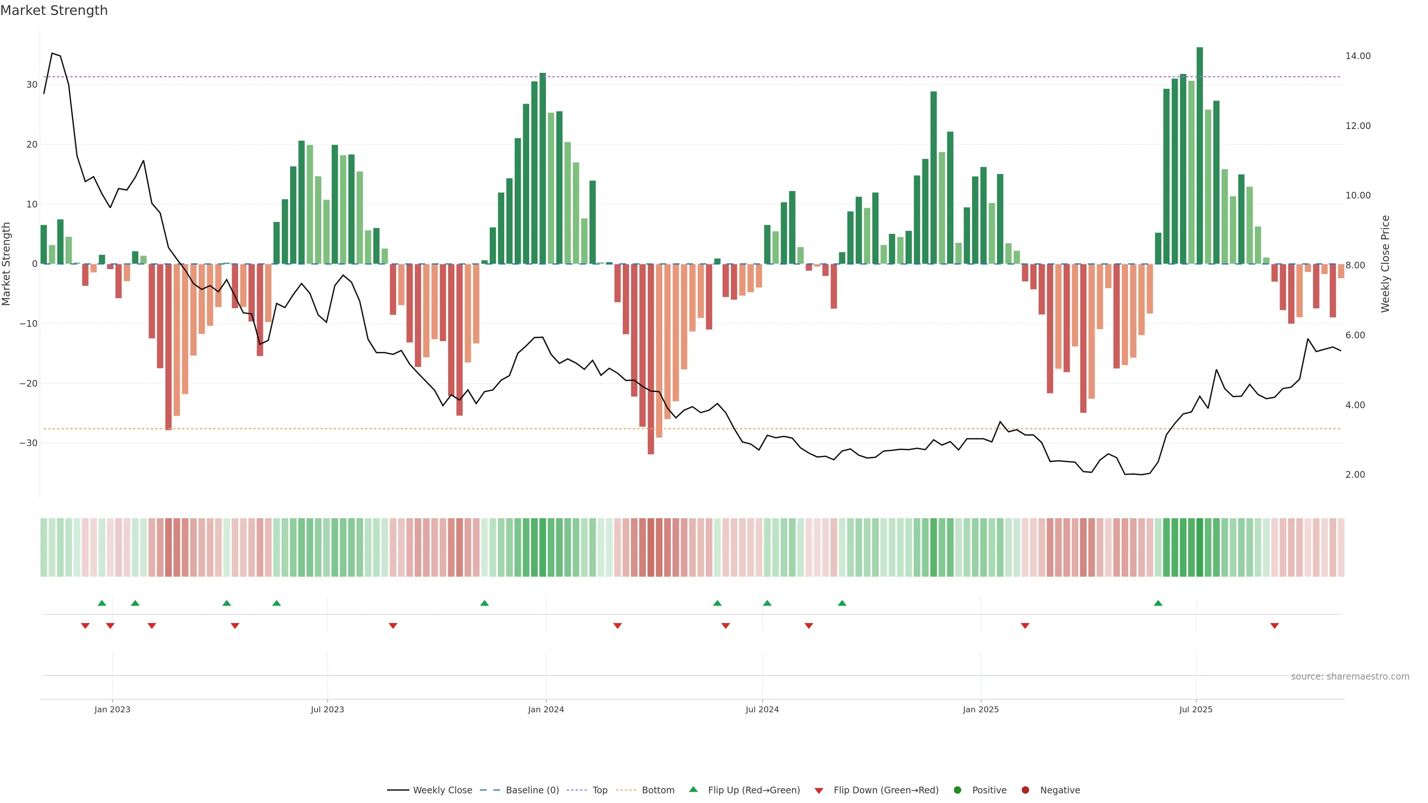Click the tallest green bar near Jul 2025
Image resolution: width=1428 pixels, height=803 pixels.
(x=1200, y=155)
